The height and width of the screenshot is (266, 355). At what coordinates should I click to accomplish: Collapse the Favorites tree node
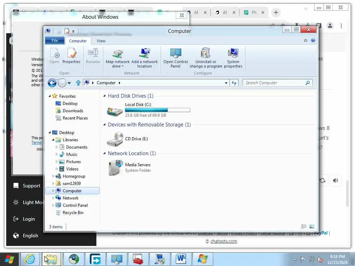click(x=50, y=96)
